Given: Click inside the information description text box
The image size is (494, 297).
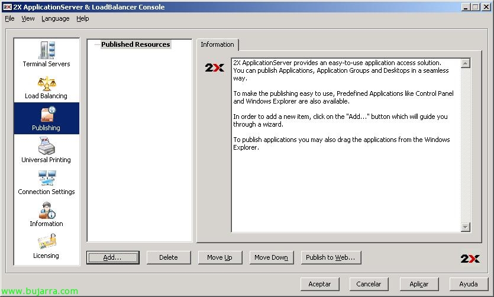Looking at the screenshot, I should click(346, 145).
